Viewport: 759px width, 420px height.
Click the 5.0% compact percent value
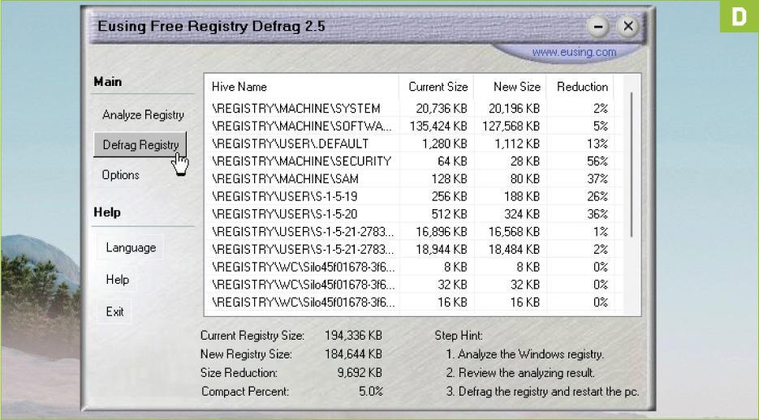[371, 392]
